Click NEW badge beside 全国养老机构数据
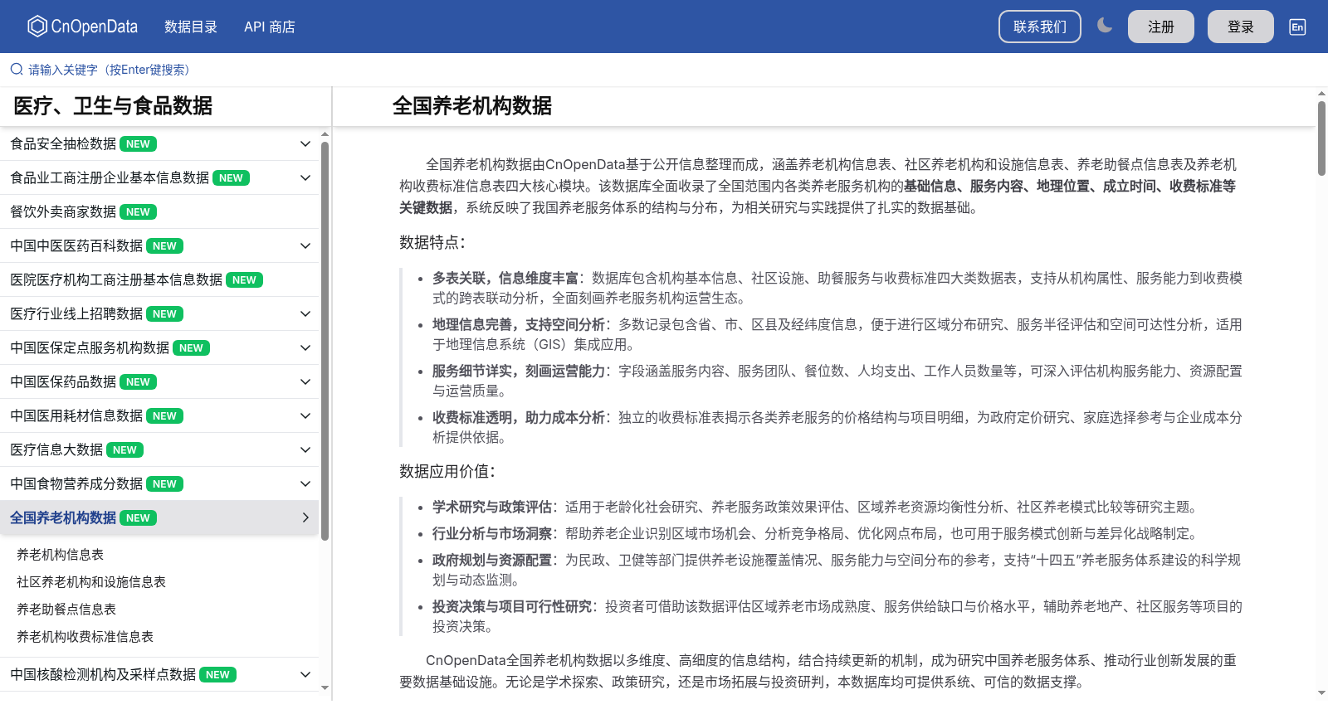Screen dimensions: 1328x714 pyautogui.click(x=138, y=518)
